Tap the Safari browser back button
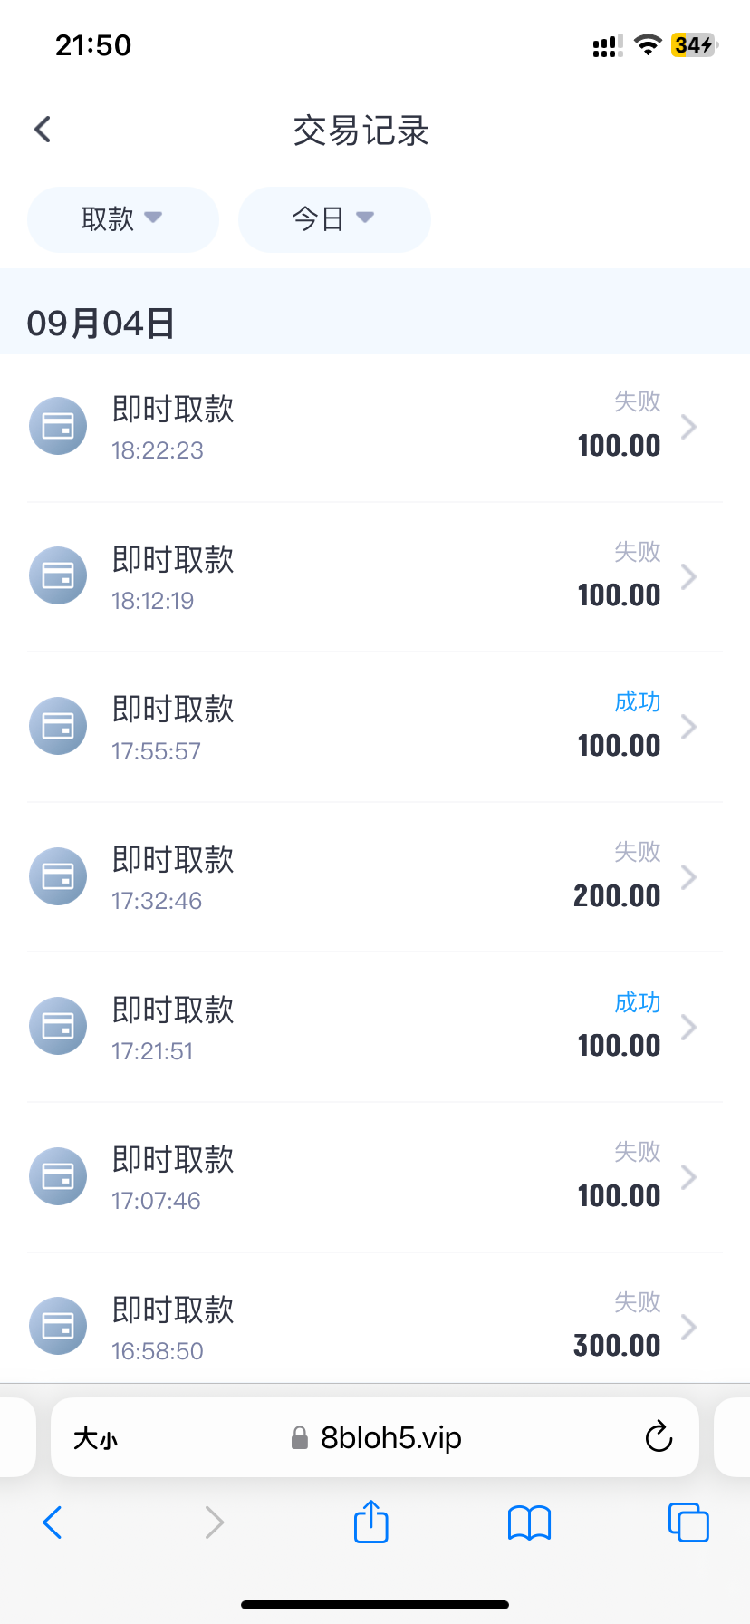 [53, 1522]
